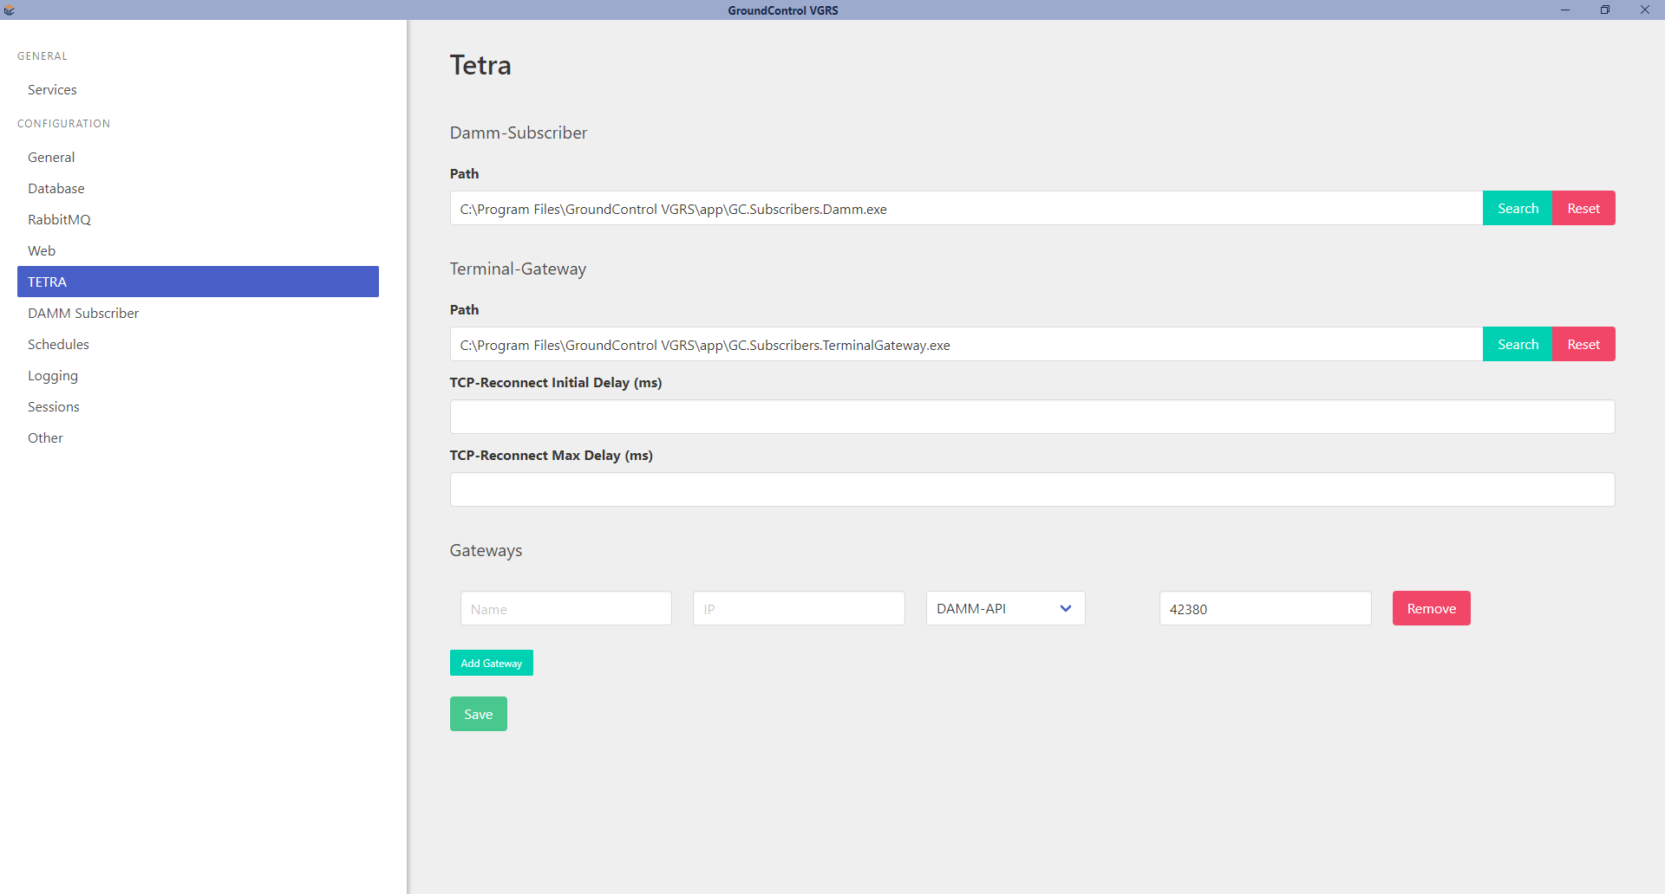Click the GroundControl app icon in title bar

(10, 10)
